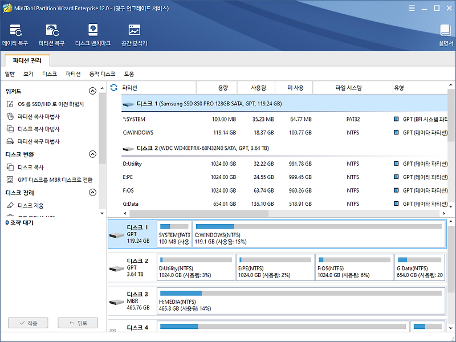Click down arrow of disk map scrollbar
Viewport: 456px width, 342px height.
(x=451, y=328)
